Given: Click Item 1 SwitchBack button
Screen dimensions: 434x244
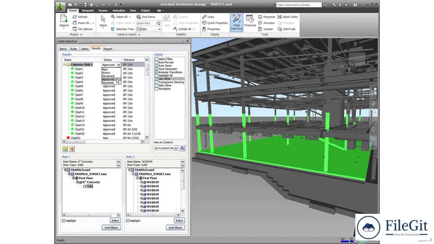Looking at the screenshot, I should point(111,227).
